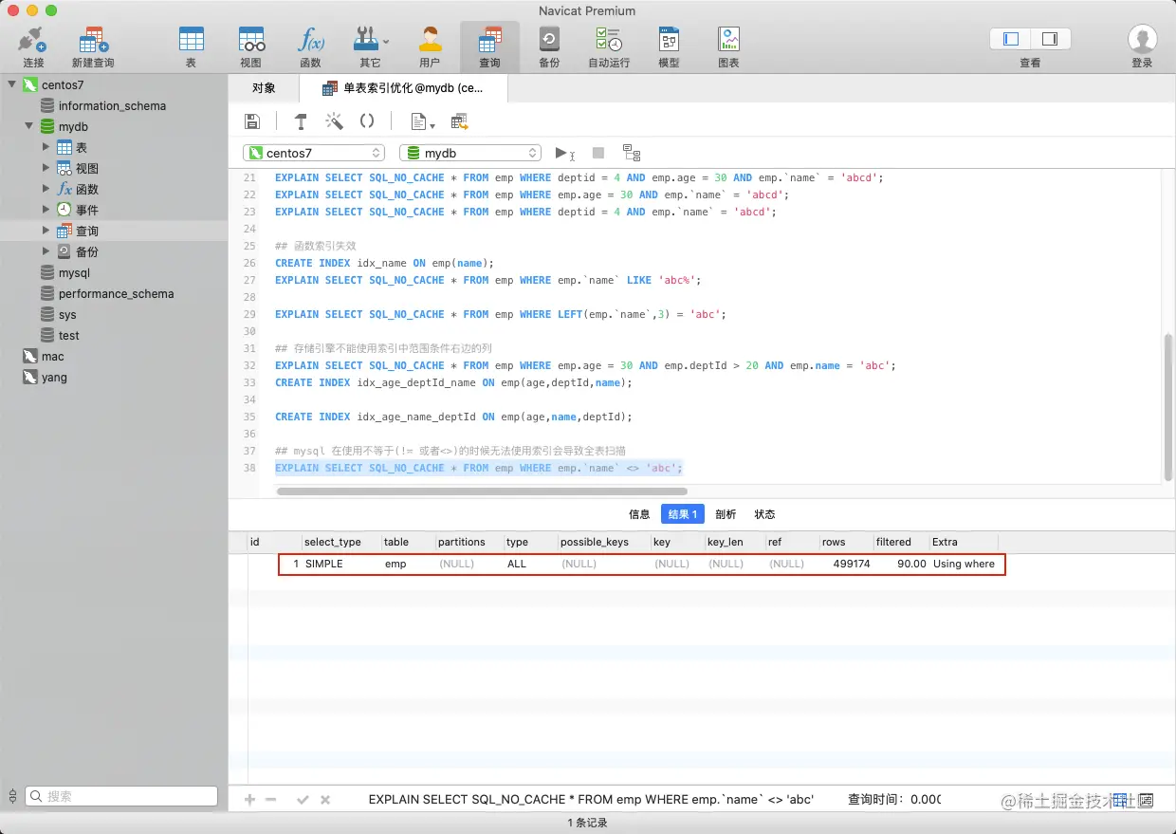Open the 信息 message tab

point(639,514)
